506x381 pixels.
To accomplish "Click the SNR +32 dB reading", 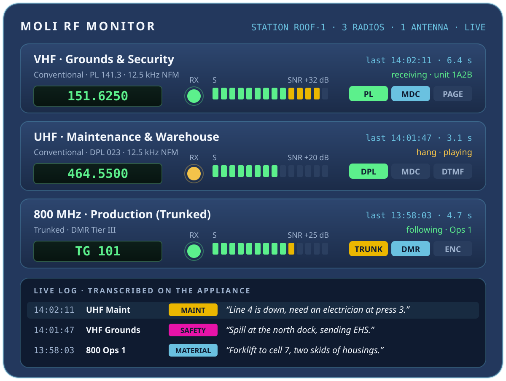I will (x=308, y=80).
